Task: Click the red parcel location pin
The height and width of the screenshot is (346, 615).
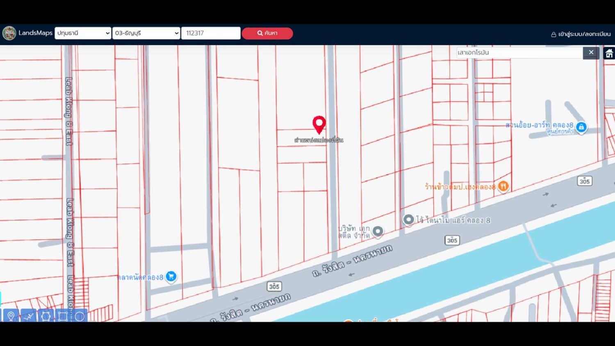Action: pos(319,125)
